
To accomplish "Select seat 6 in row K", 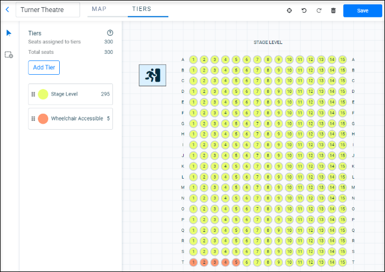I will click(x=247, y=166).
